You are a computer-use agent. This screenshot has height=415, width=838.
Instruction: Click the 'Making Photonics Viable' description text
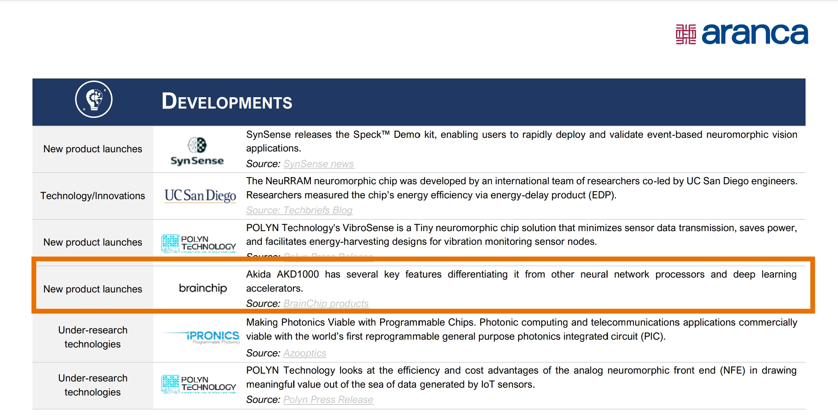coord(522,330)
